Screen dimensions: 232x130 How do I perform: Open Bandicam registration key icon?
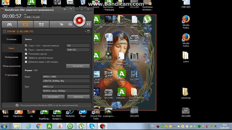(65, 9)
